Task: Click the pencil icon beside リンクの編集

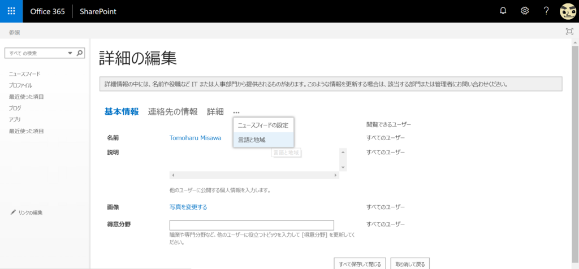Action: (x=14, y=212)
